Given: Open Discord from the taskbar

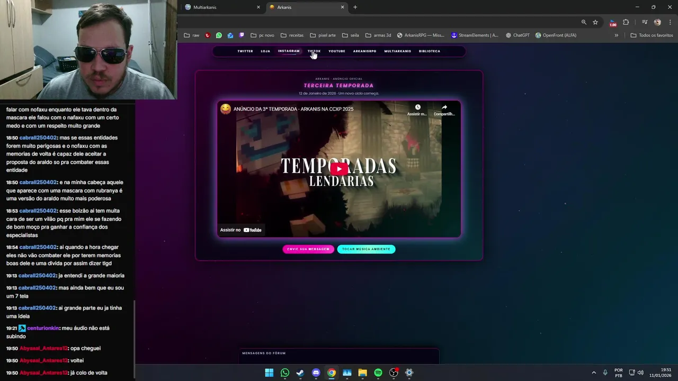Looking at the screenshot, I should click(x=316, y=373).
